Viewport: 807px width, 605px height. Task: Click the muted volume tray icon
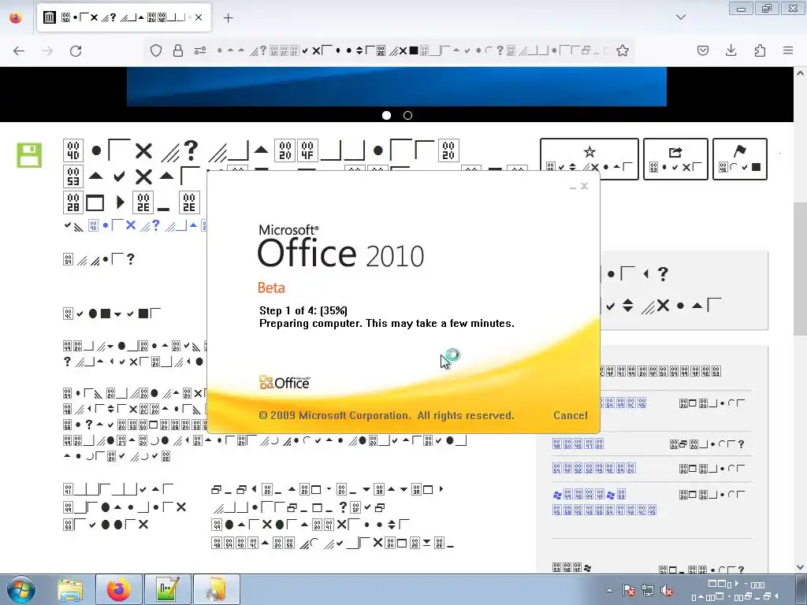[667, 591]
